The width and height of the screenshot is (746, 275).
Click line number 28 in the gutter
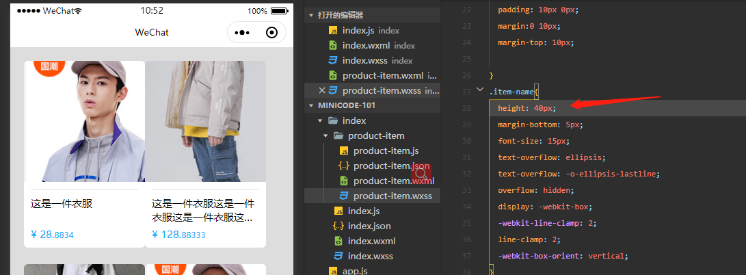click(x=466, y=108)
